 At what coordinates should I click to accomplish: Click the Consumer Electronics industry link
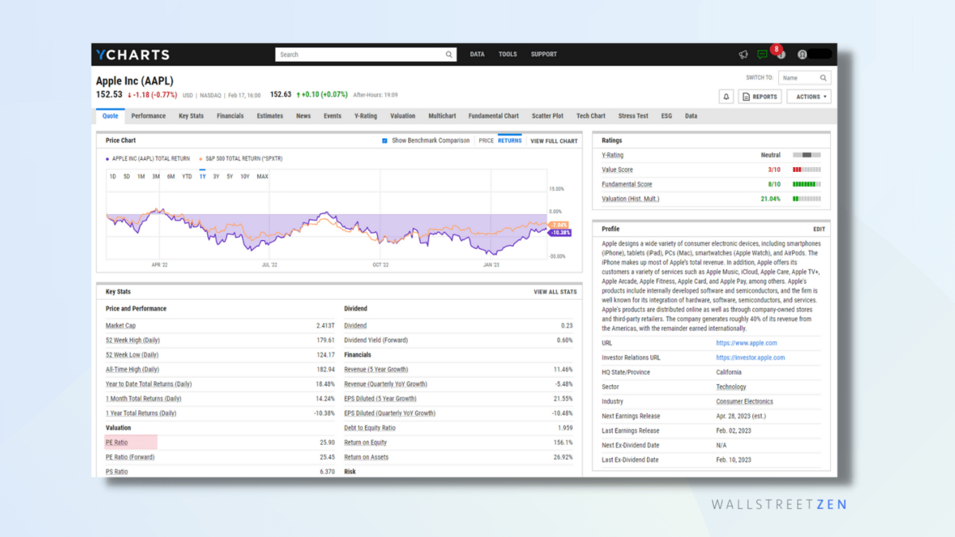[x=744, y=402]
